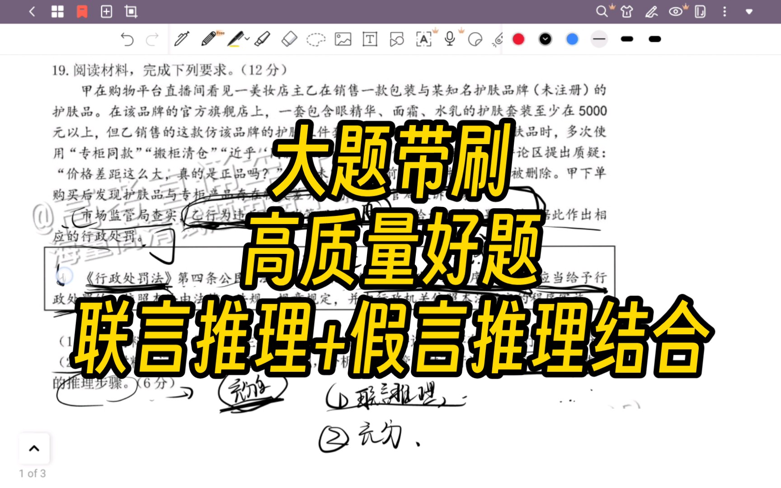Expand the top bar dropdown triangle
Viewport: 781px width, 488px height.
(x=749, y=12)
